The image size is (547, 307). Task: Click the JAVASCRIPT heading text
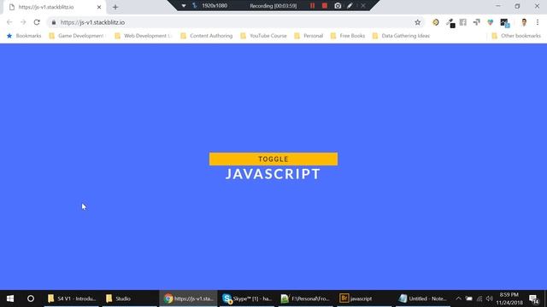(x=273, y=174)
